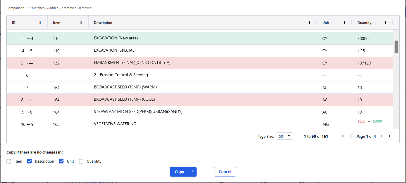The height and width of the screenshot is (183, 406).
Task: Disable the Unit copy condition
Action: (61, 161)
